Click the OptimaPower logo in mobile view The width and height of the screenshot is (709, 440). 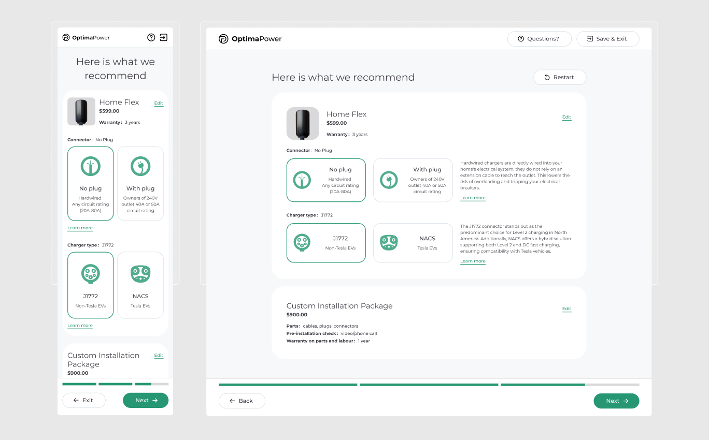86,37
